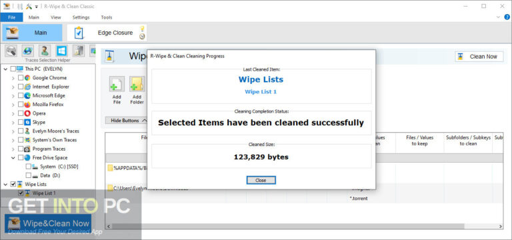The image size is (512, 240).
Task: Click the Mozilla Firefox icon in the tree
Action: click(x=27, y=105)
